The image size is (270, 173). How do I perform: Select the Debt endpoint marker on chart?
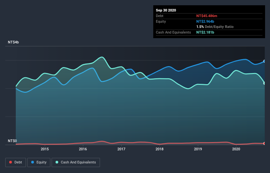tap(264, 143)
